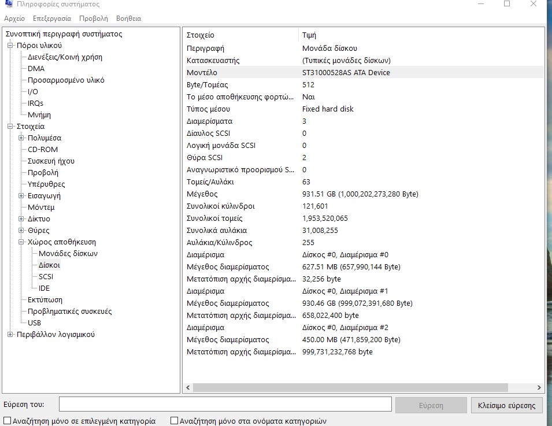Select the SCSI tree item
Viewport: 552px width, 426px height.
tap(46, 277)
